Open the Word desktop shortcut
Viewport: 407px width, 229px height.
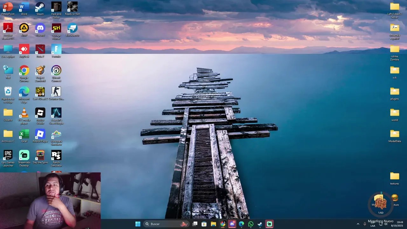point(24,9)
